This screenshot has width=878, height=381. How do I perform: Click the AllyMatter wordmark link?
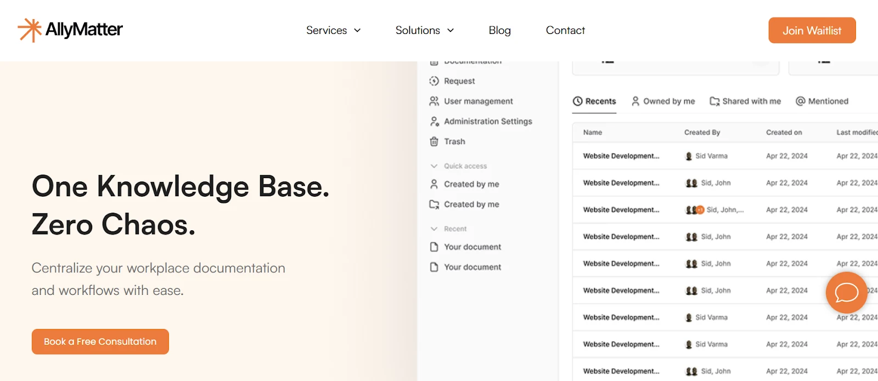pos(84,30)
